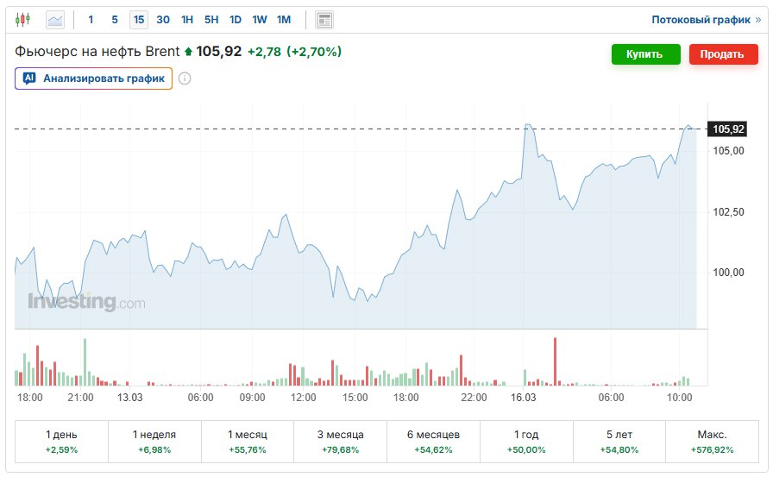The image size is (773, 477).
Task: Choose the 30-minute interval
Action: click(x=163, y=19)
